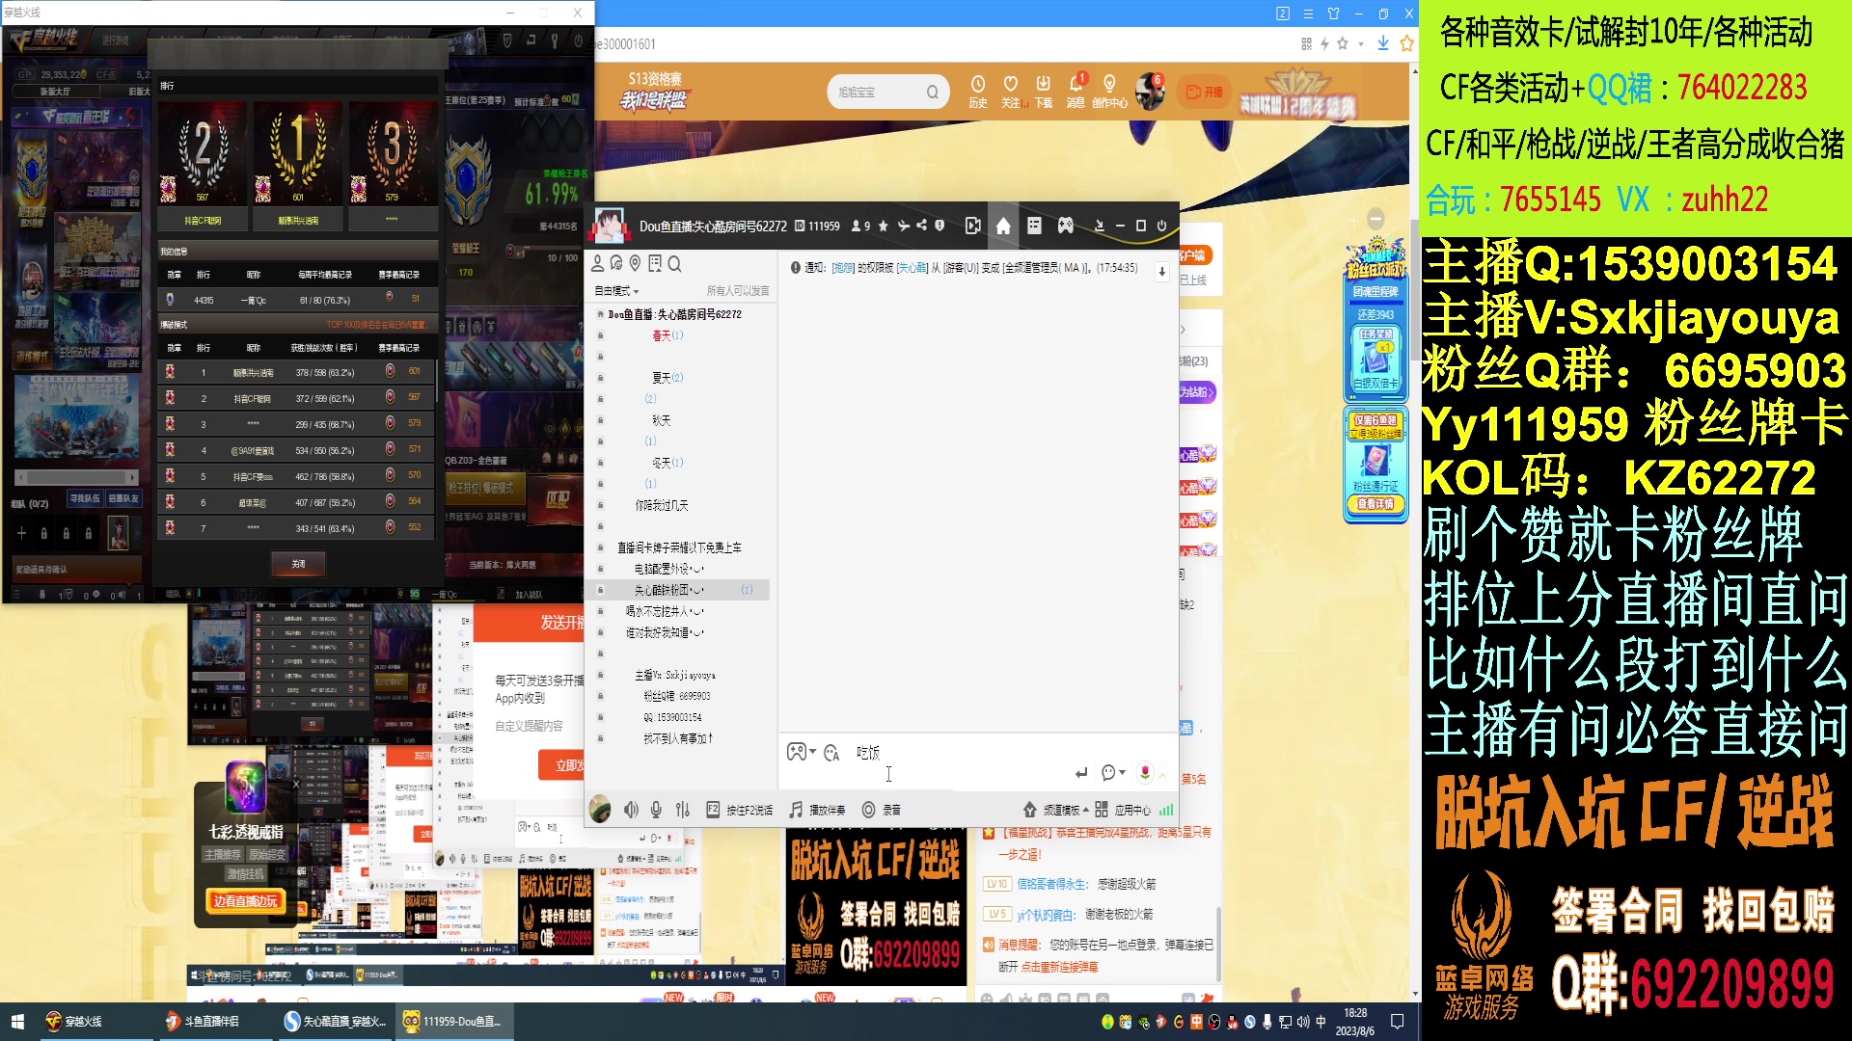1852x1041 pixels.
Task: Click the power exit icon in YY header
Action: click(1161, 226)
